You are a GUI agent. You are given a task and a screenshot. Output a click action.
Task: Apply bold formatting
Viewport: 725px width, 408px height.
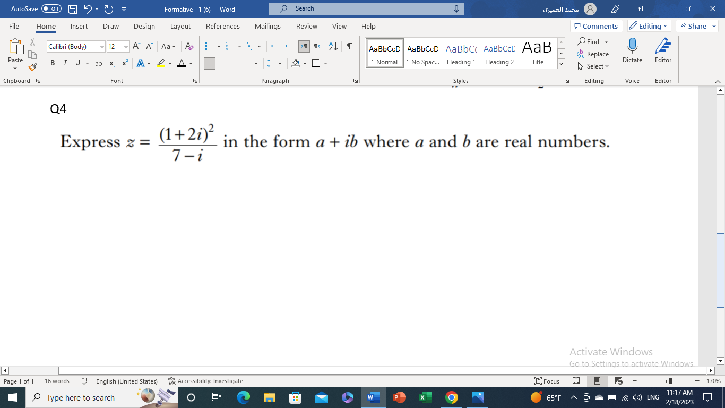coord(52,63)
